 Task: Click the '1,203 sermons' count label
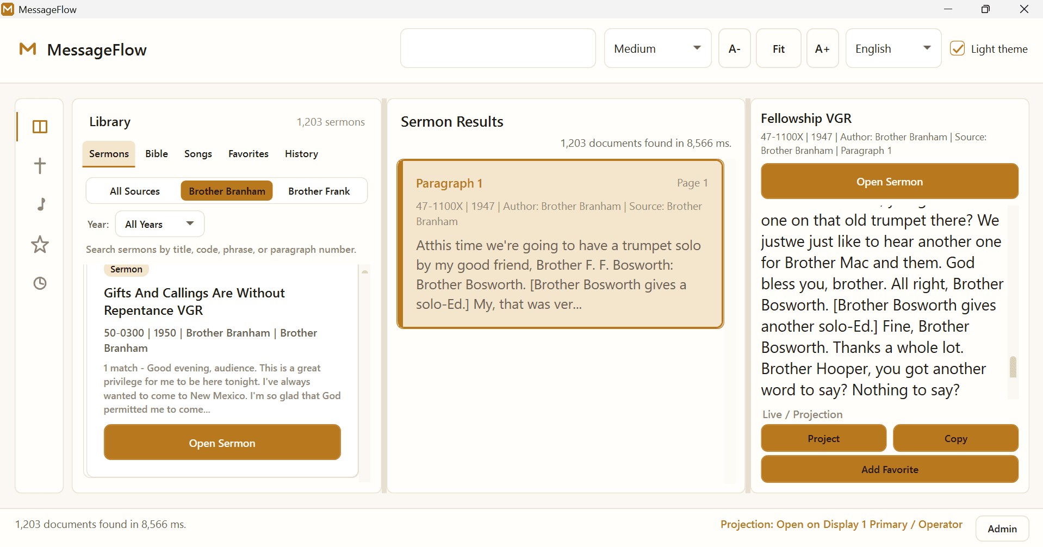click(331, 122)
